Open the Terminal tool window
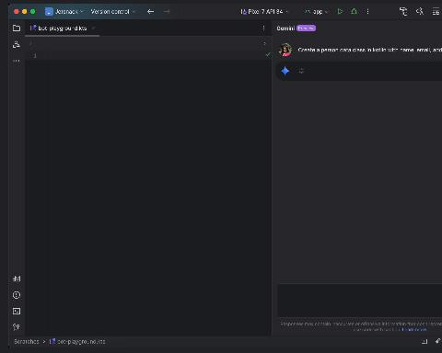The height and width of the screenshot is (353, 442). coord(17,312)
